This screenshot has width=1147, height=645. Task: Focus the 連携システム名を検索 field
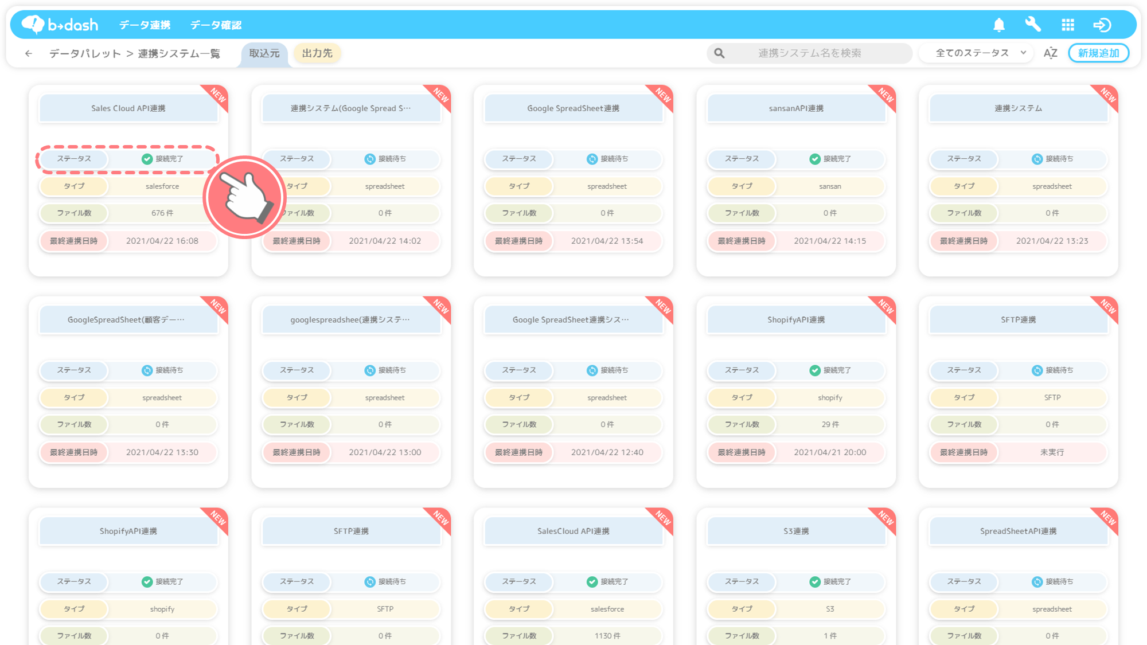[x=809, y=53]
